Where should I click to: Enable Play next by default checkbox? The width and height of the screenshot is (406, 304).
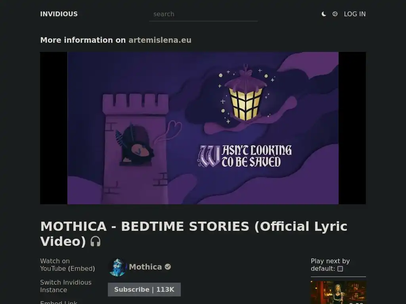click(x=340, y=269)
